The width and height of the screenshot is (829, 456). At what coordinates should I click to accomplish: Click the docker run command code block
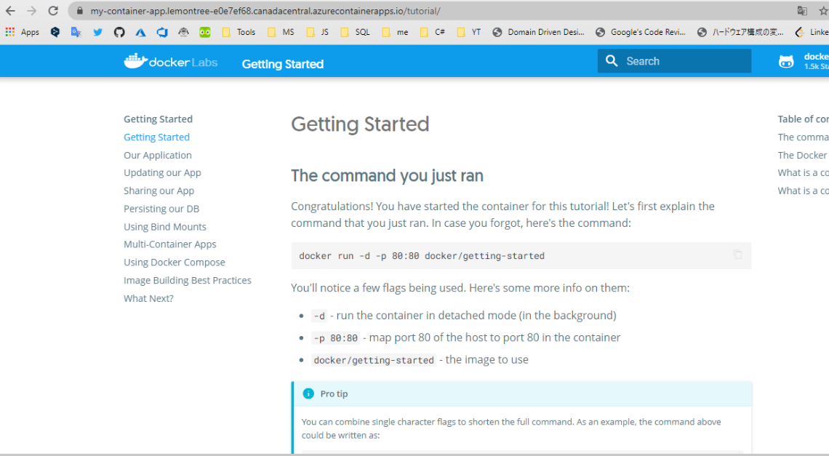point(521,255)
